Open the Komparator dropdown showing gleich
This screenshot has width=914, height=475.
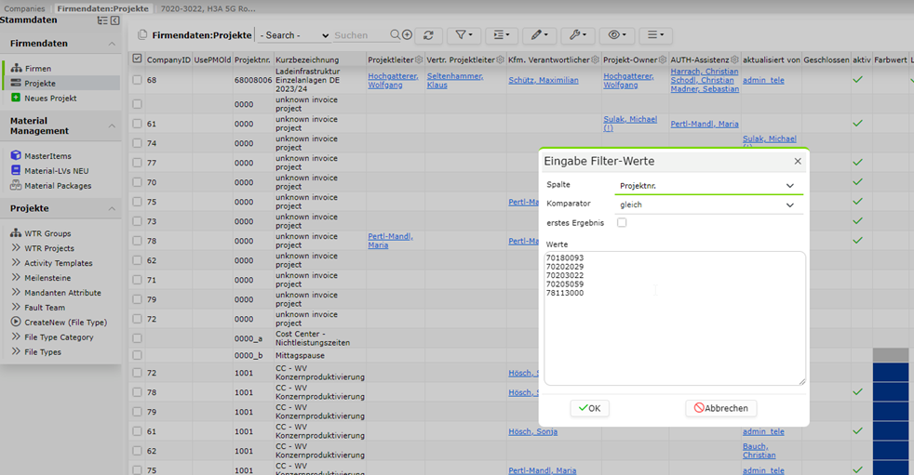(708, 205)
